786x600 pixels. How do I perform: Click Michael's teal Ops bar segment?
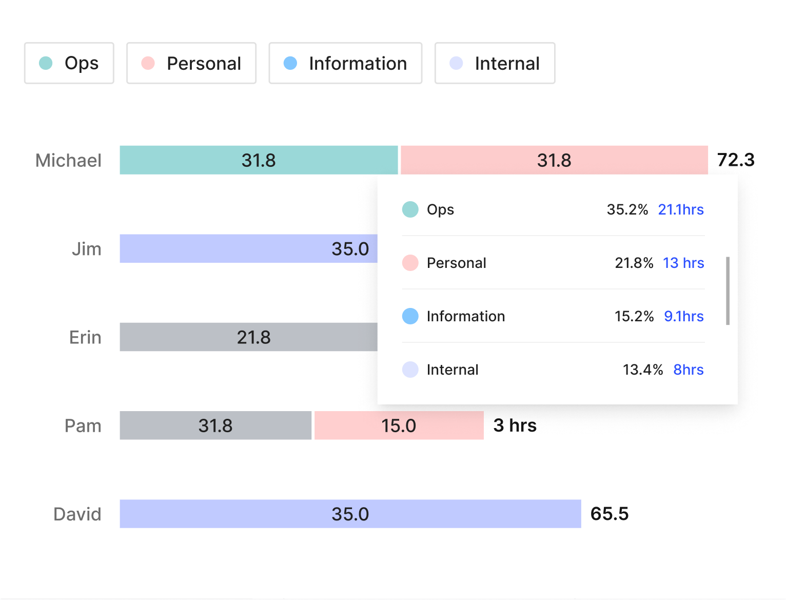tap(259, 160)
